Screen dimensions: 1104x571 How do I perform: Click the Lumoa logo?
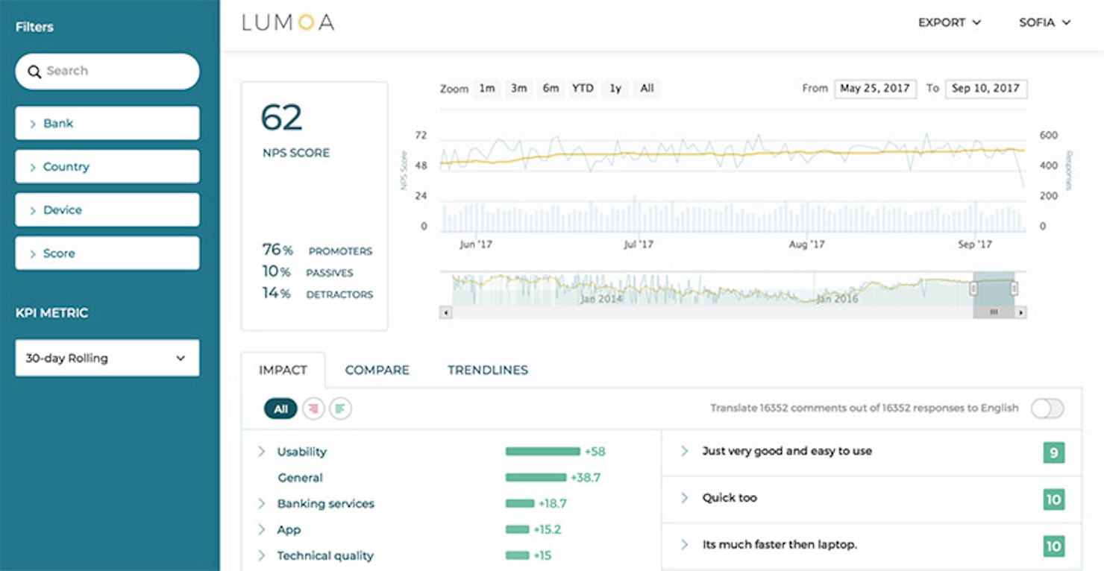(x=286, y=22)
